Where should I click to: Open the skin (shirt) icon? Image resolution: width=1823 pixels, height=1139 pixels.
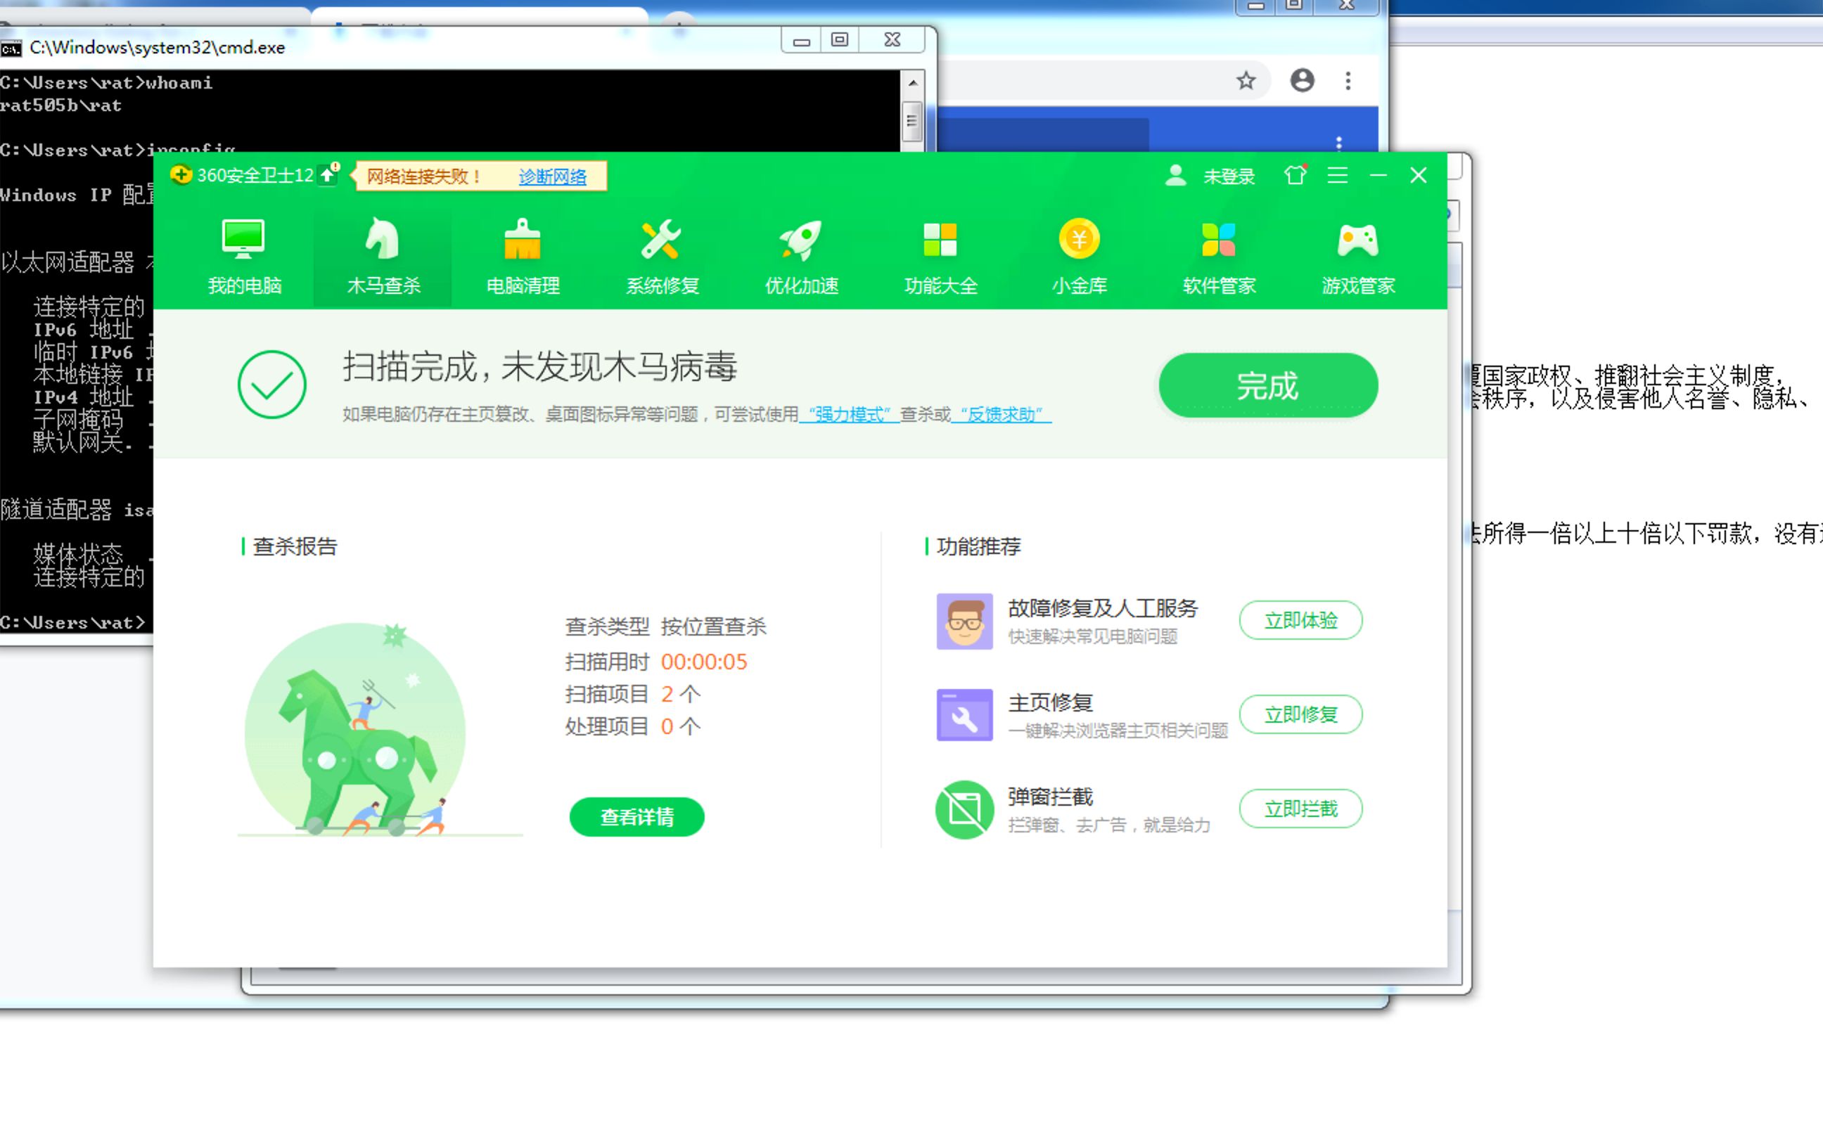point(1295,175)
